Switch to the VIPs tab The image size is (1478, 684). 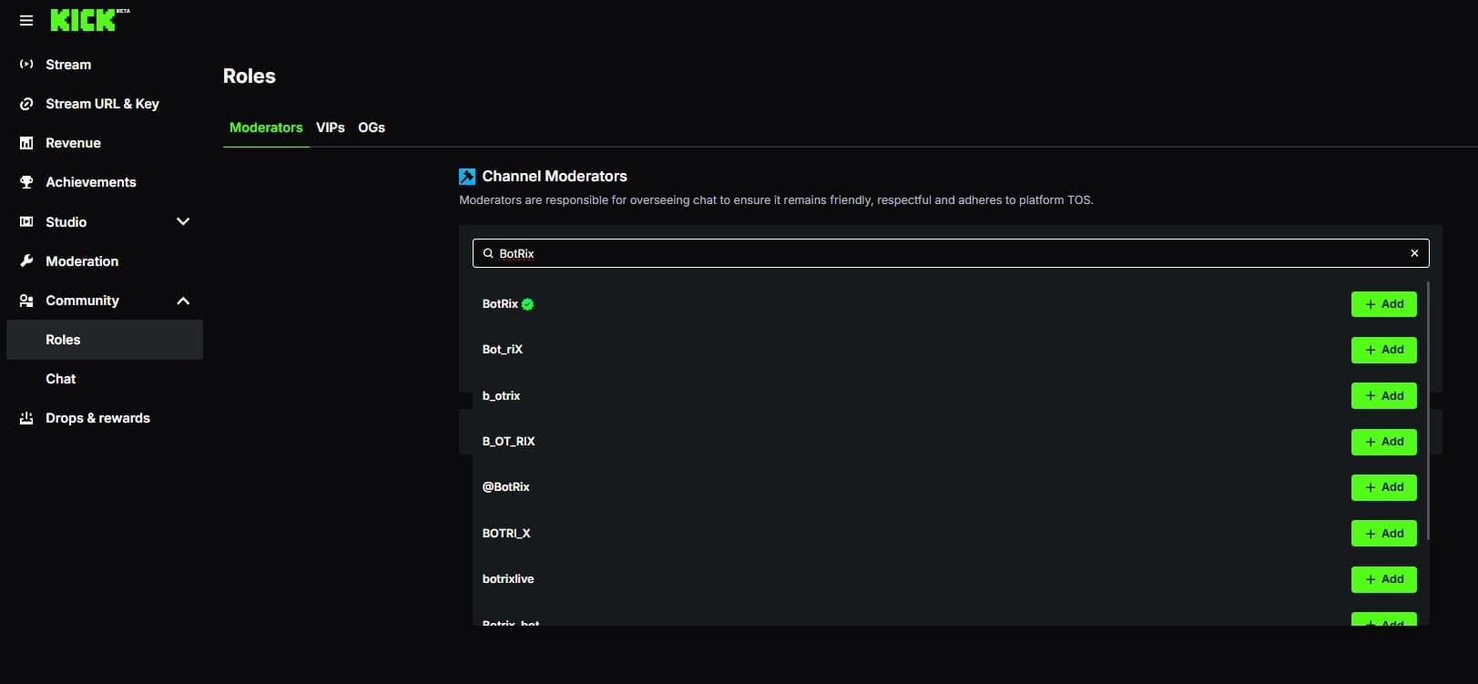click(331, 128)
